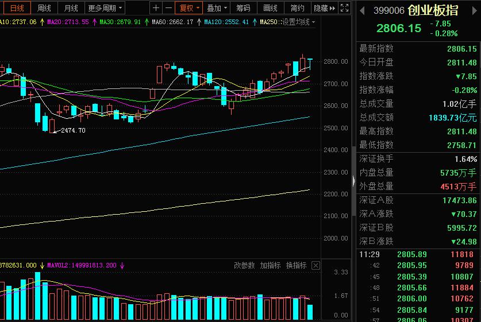The image size is (481, 322).
Task: Switch to the 月线 monthly chart tab
Action: pyautogui.click(x=71, y=8)
